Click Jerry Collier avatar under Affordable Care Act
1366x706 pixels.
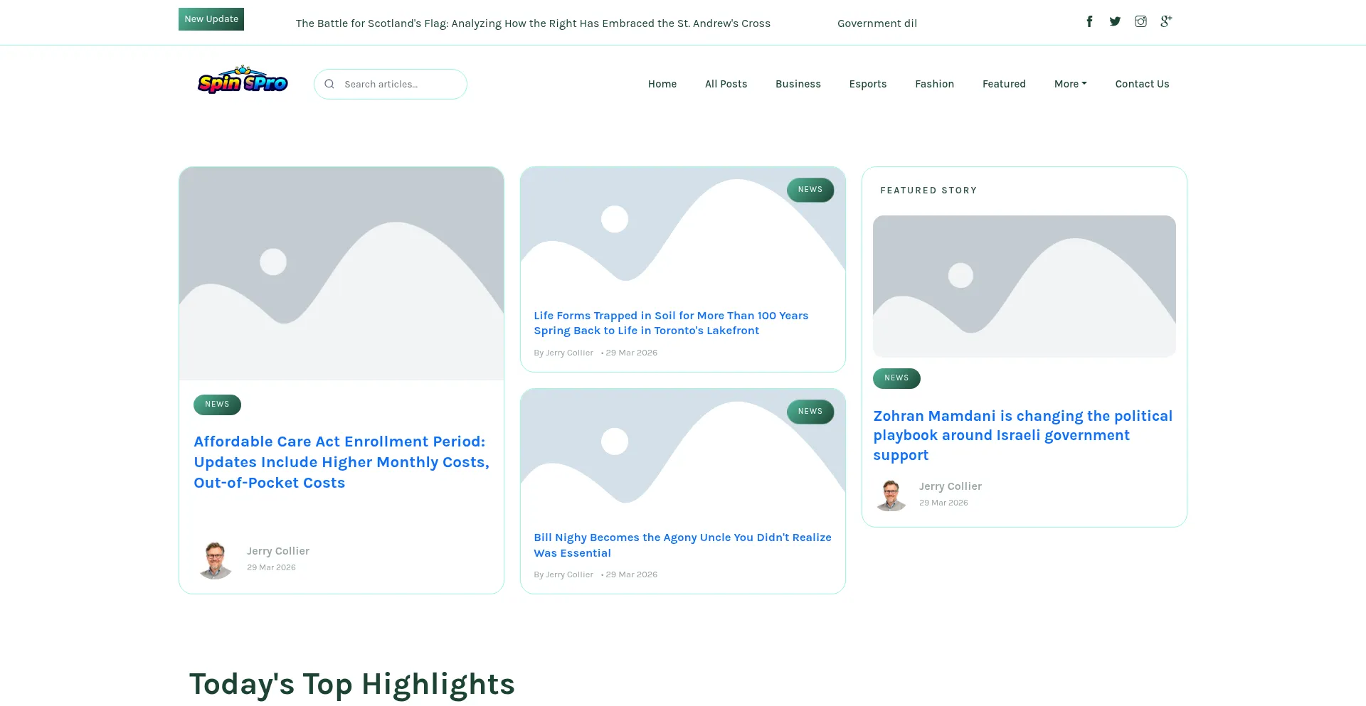click(215, 559)
